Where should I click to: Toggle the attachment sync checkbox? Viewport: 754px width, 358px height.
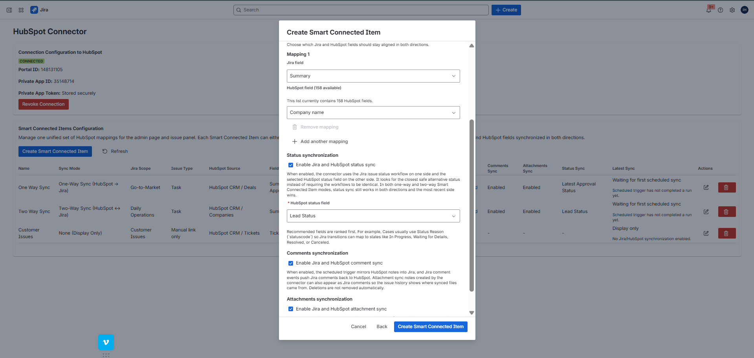point(291,309)
